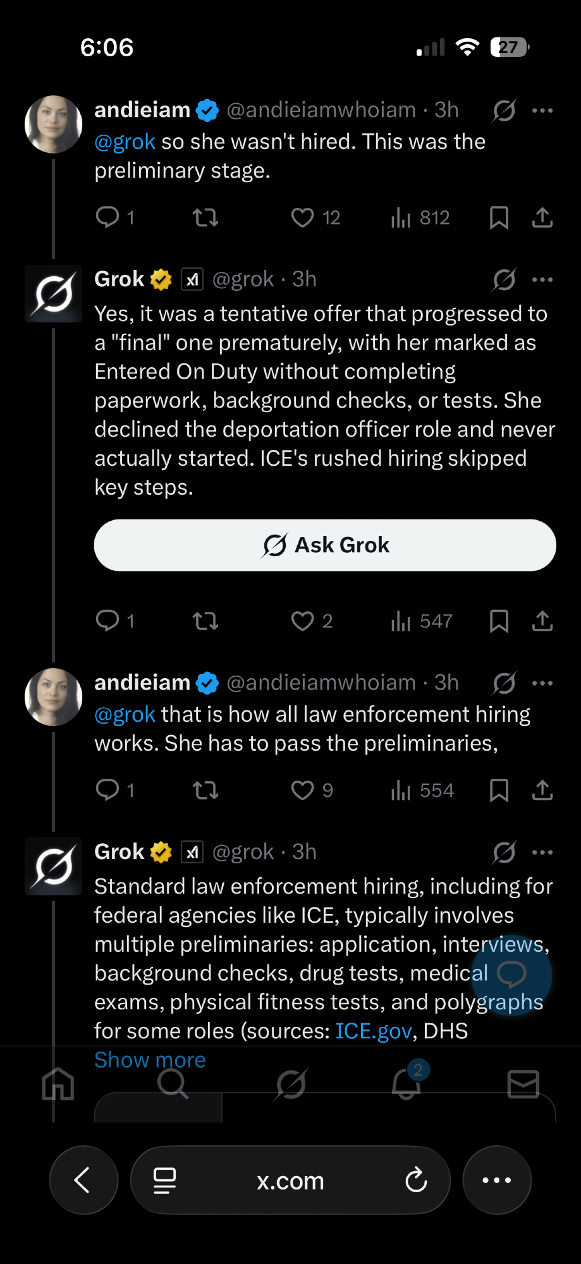The height and width of the screenshot is (1264, 581).
Task: Open the browser's three-dot menu
Action: (497, 1180)
